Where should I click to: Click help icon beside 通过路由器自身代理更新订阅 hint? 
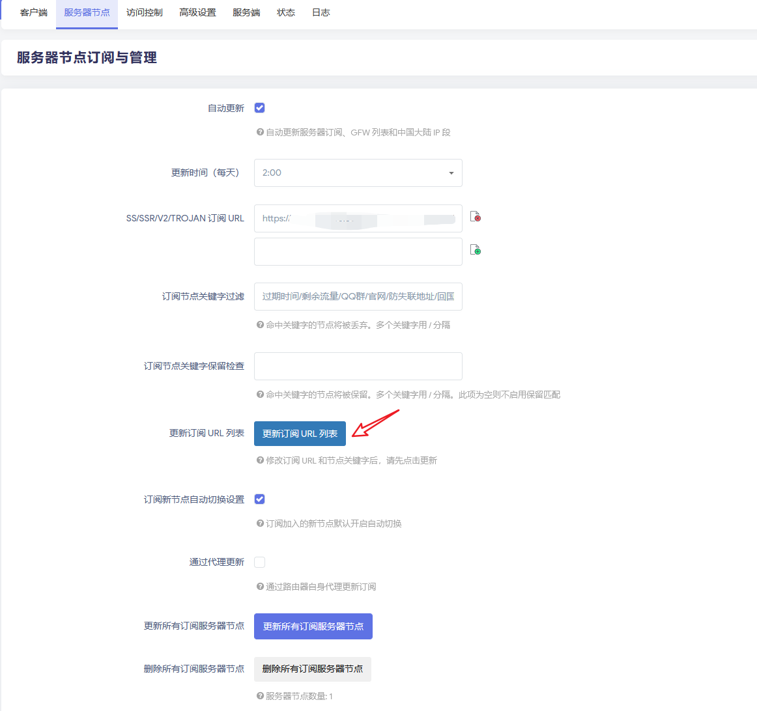(x=260, y=587)
